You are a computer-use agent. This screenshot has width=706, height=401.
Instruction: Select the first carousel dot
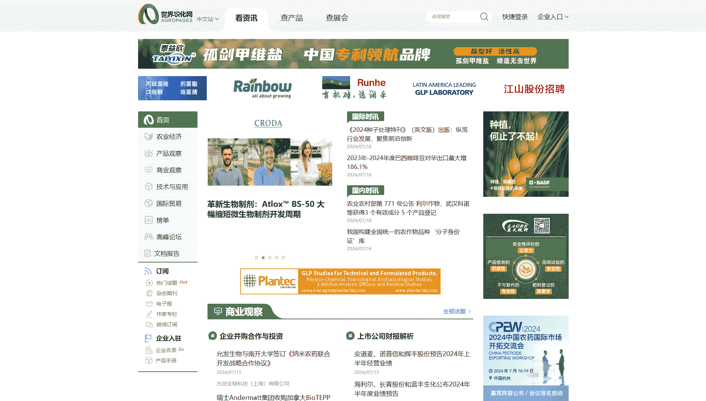(x=256, y=258)
